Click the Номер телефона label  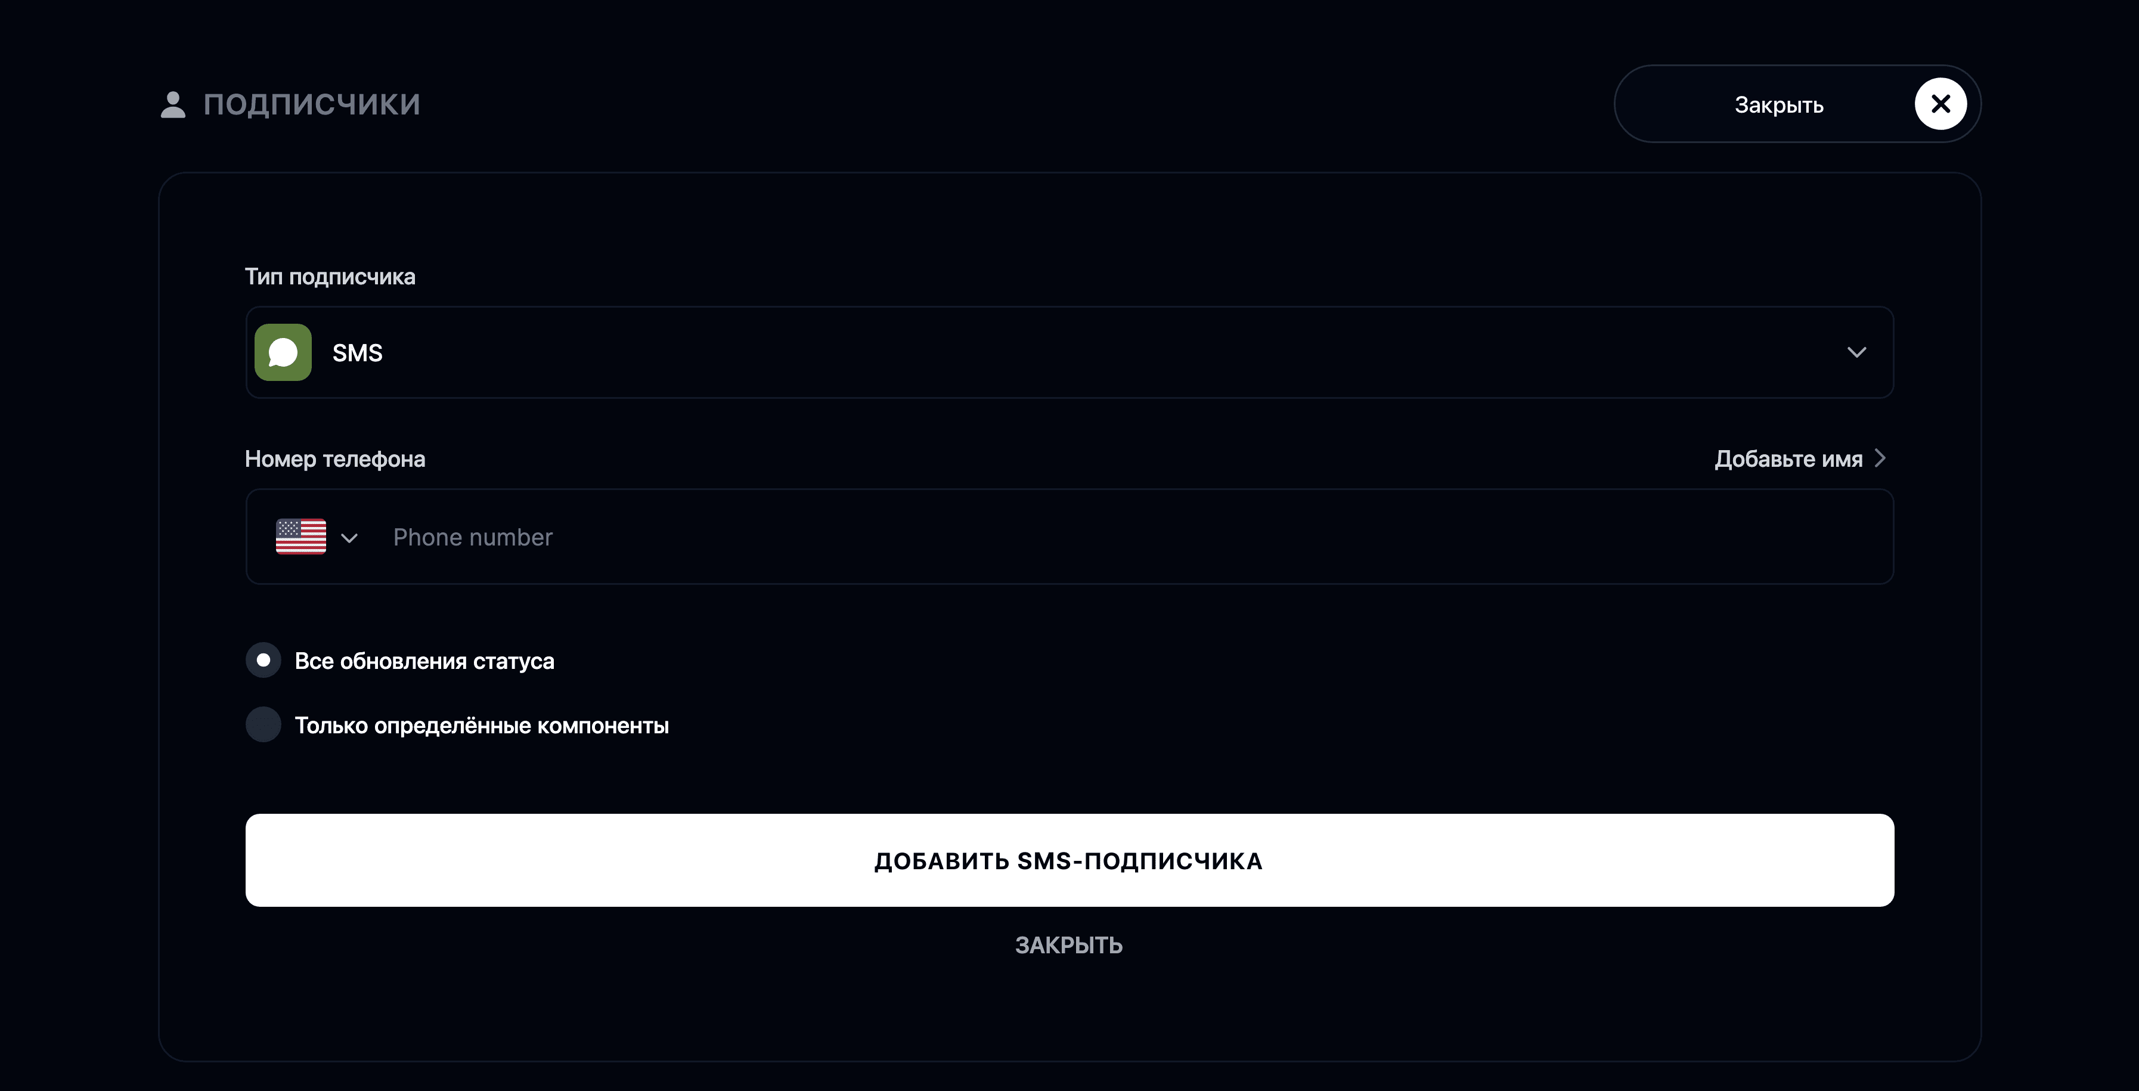click(x=334, y=459)
